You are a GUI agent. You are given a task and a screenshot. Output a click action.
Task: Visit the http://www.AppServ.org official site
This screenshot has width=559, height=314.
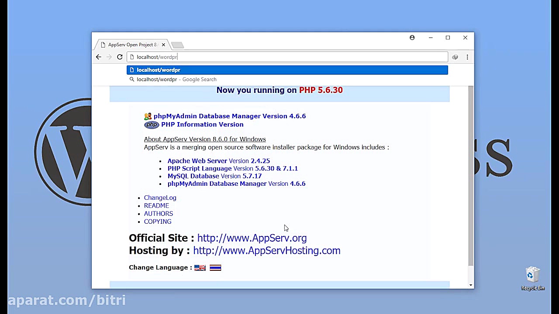(x=252, y=238)
